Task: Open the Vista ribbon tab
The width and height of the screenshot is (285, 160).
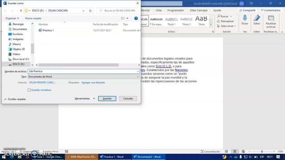Action: 159,10
